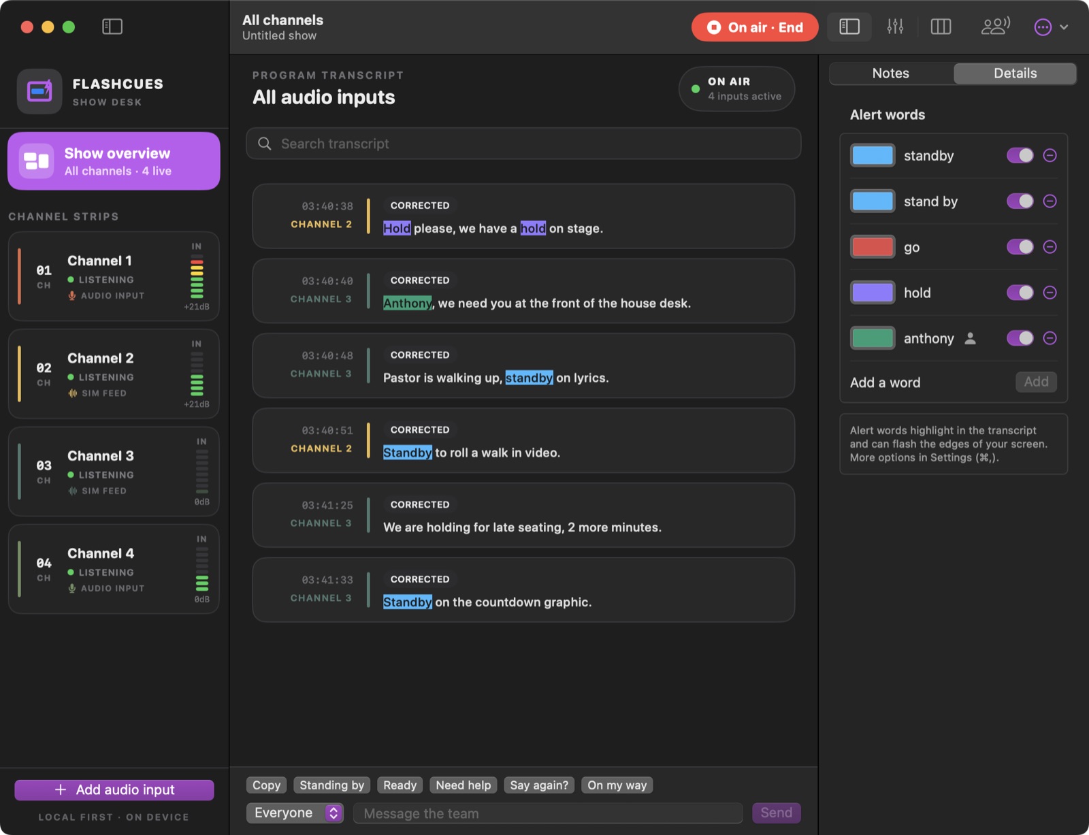Image resolution: width=1089 pixels, height=835 pixels.
Task: Remove the go alert word
Action: tap(1050, 247)
